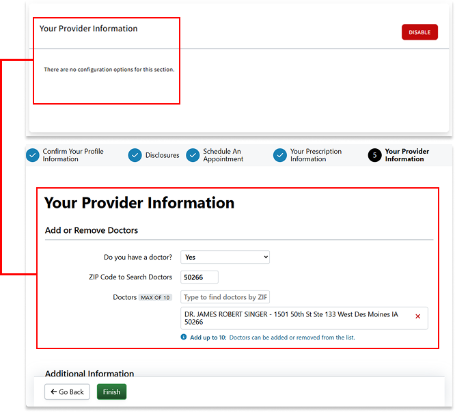Screen dimensions: 455x412
Task: Click the Finish button
Action: pyautogui.click(x=111, y=392)
